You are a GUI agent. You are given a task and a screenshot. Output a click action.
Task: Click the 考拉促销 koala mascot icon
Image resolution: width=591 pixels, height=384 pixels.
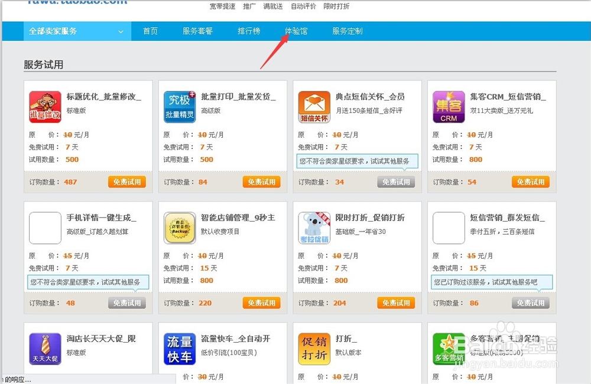coord(314,227)
